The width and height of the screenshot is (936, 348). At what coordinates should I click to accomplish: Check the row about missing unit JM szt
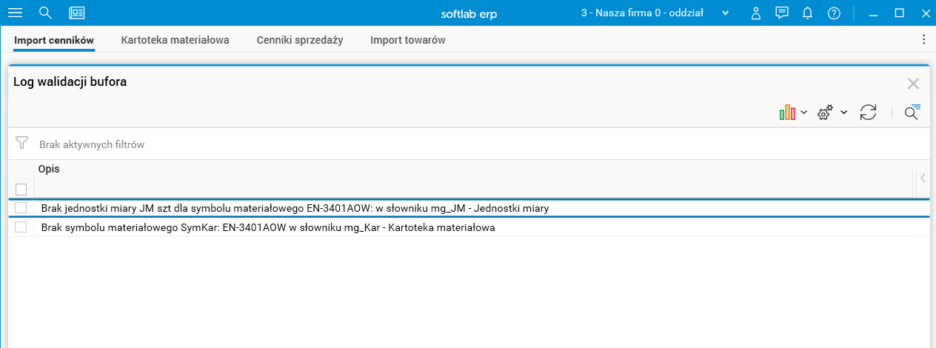(x=21, y=208)
